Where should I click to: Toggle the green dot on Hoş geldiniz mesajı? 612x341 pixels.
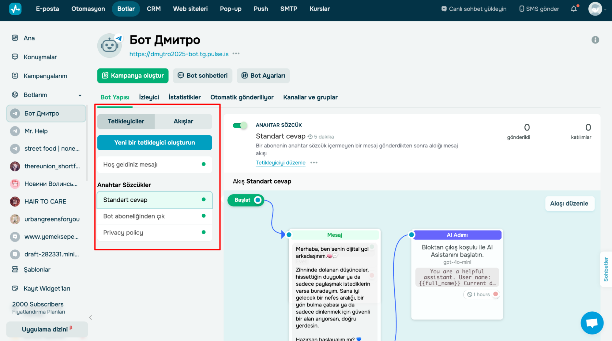(204, 164)
